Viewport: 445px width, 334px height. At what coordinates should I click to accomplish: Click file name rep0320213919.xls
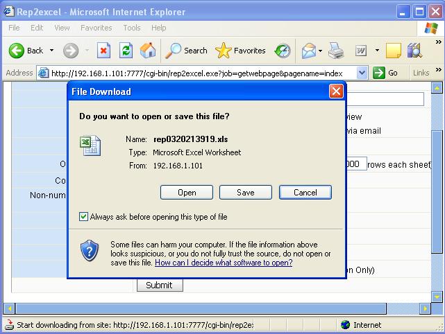click(190, 139)
